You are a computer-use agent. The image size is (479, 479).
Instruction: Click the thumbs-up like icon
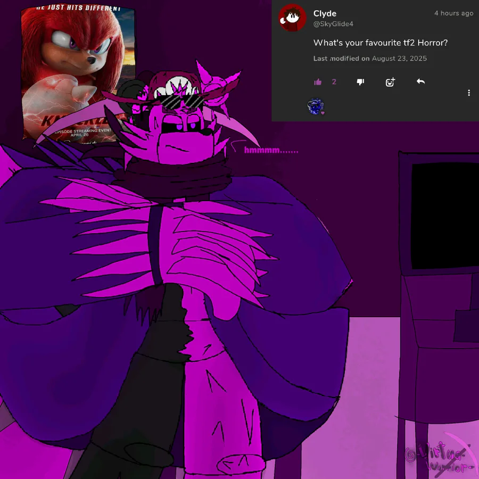point(318,82)
